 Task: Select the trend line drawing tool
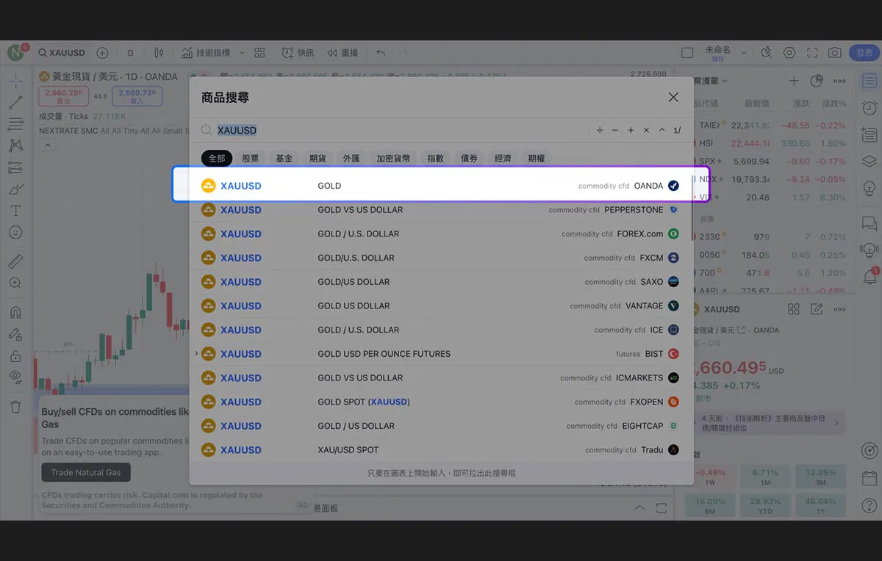coord(15,103)
